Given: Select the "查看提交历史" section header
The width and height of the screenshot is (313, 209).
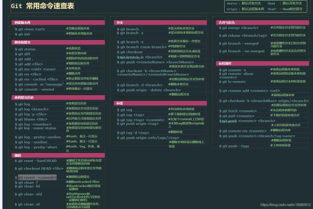Looking at the screenshot, I should pos(58,97).
